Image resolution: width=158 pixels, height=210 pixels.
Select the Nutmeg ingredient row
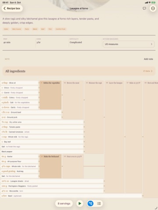(19, 171)
